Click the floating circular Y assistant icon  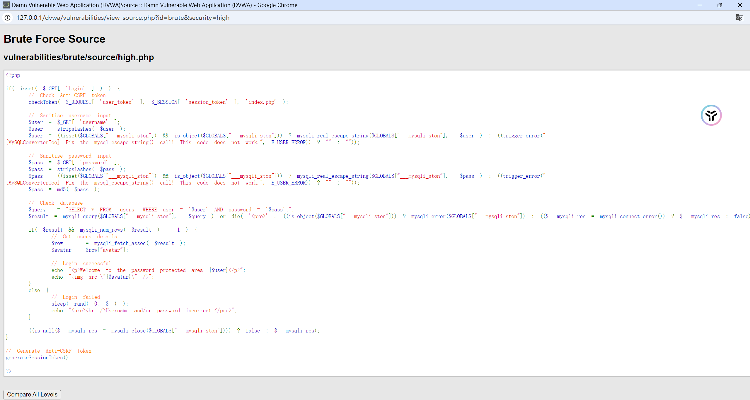coord(711,115)
